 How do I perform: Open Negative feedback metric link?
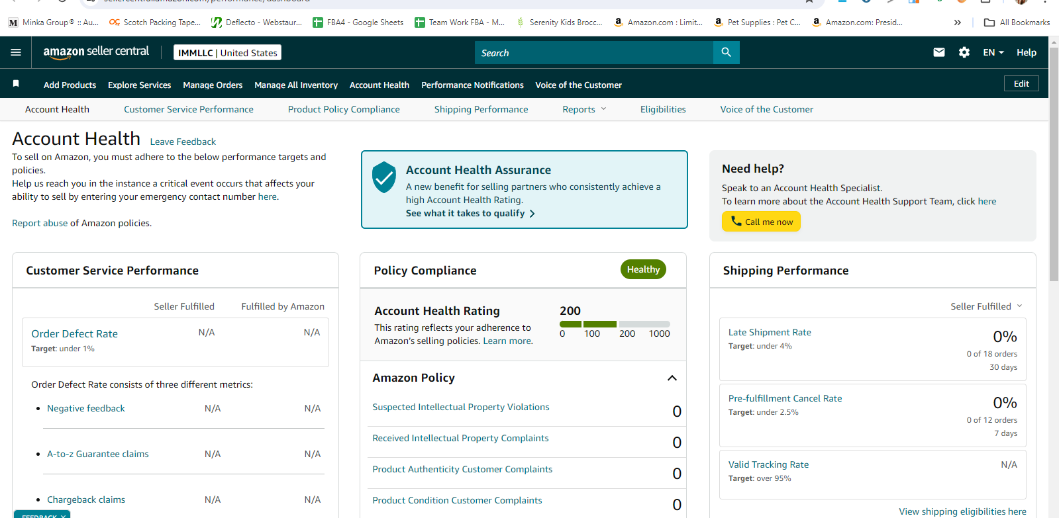click(x=86, y=408)
